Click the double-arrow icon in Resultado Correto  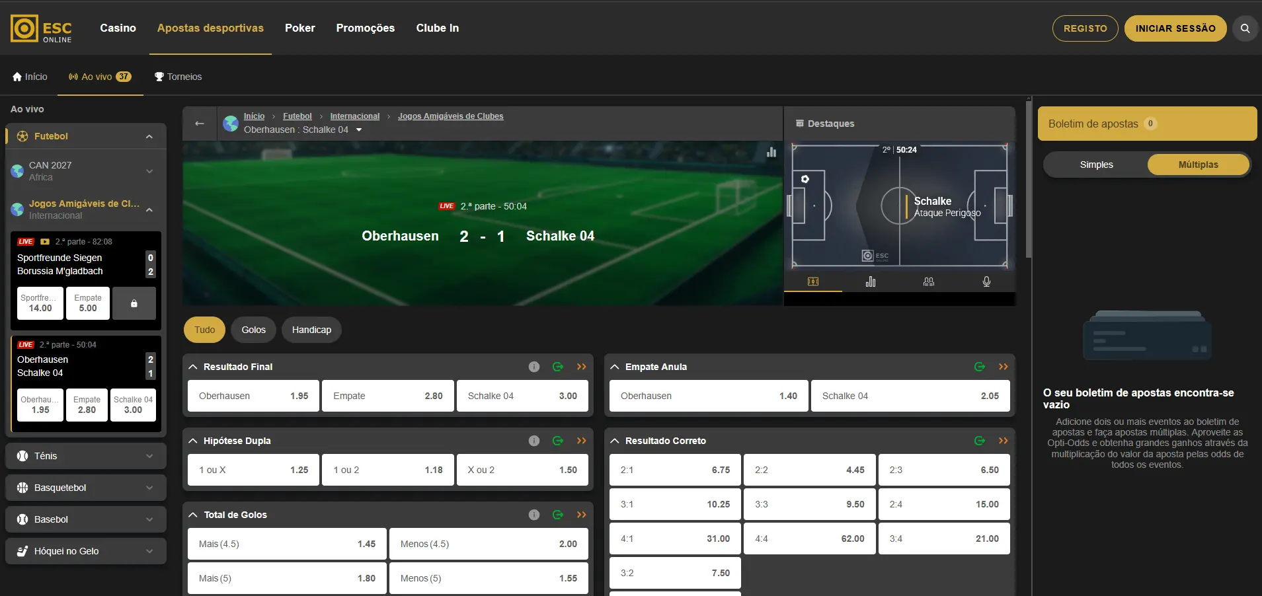point(1004,441)
